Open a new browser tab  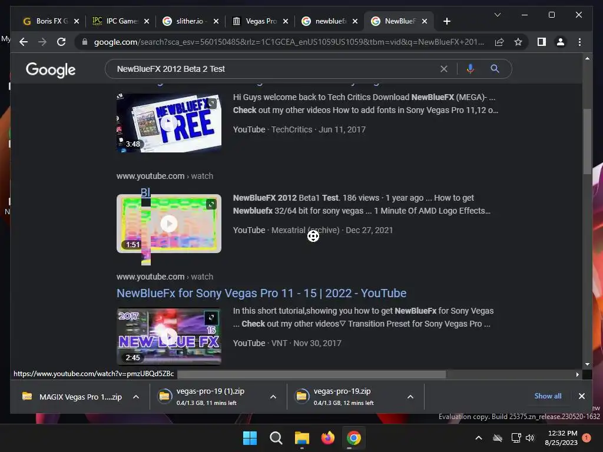pyautogui.click(x=446, y=21)
